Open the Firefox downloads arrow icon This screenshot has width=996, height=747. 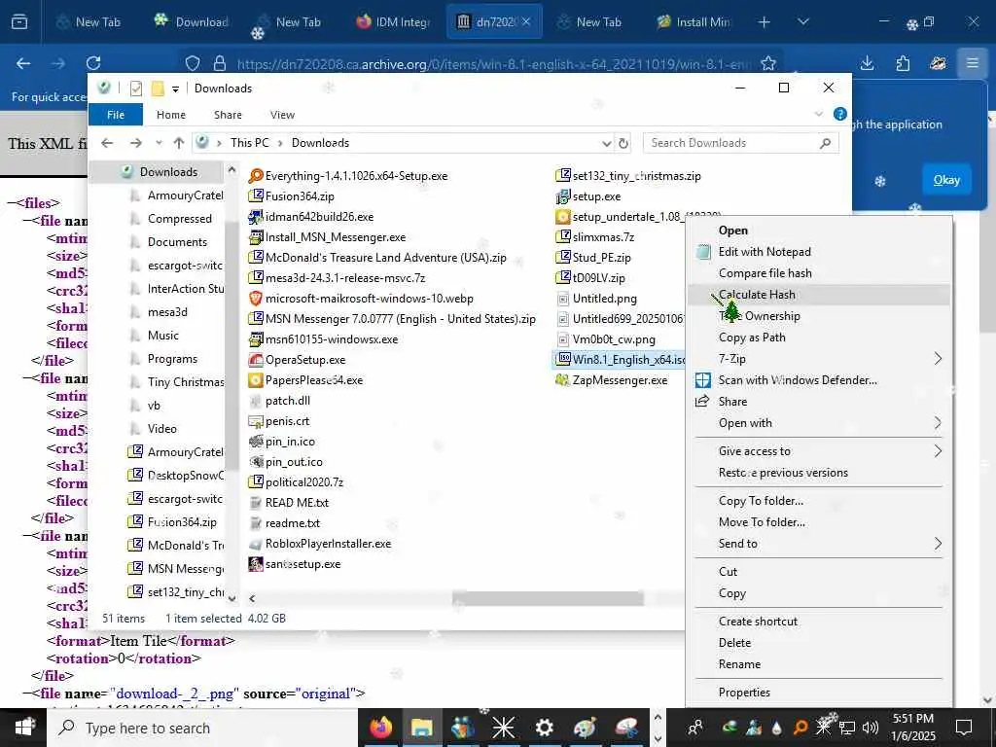(867, 63)
